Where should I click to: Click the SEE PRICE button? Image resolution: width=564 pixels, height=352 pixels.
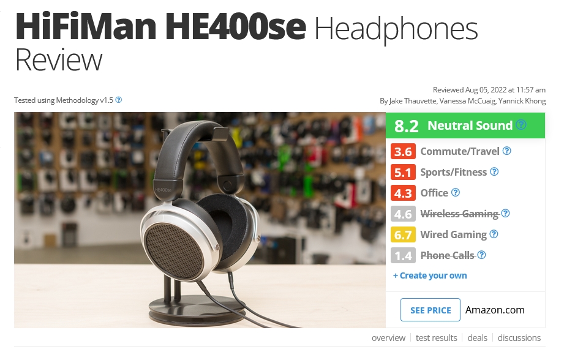click(x=430, y=310)
